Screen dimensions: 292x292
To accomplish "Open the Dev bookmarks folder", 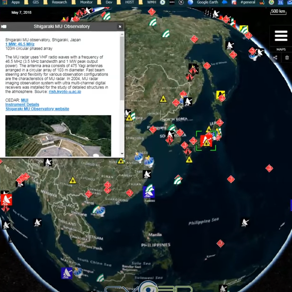I will [x=109, y=2].
